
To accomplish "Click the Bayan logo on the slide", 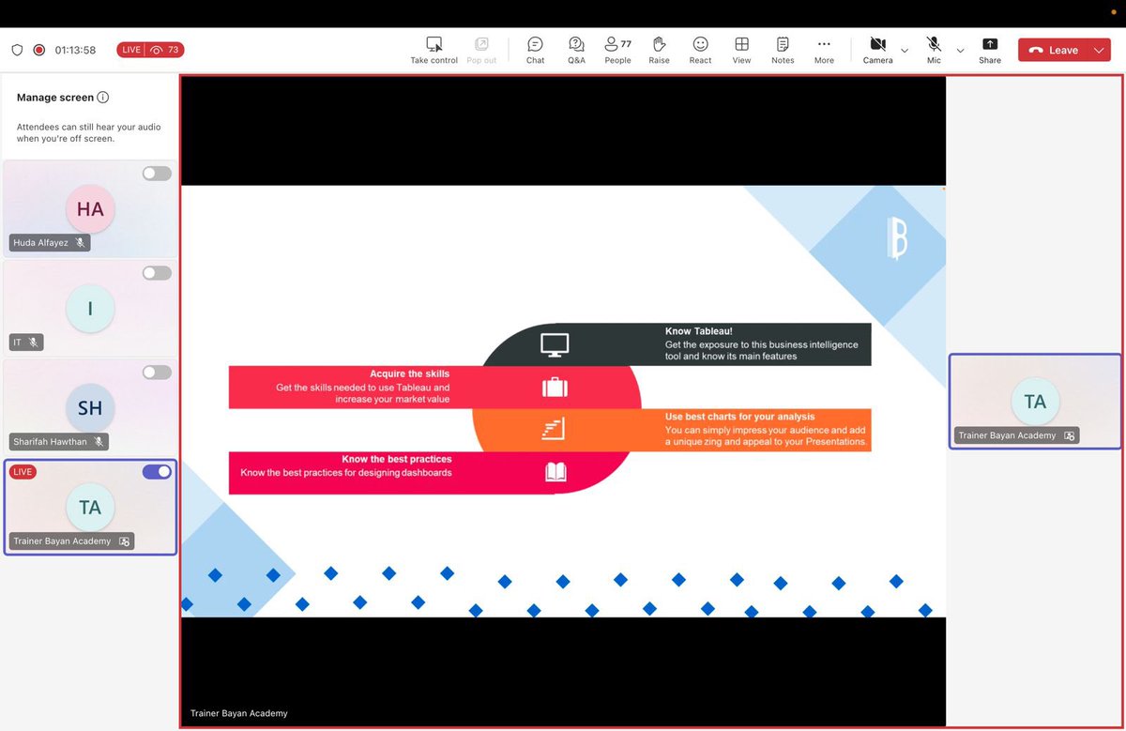I will tap(897, 238).
